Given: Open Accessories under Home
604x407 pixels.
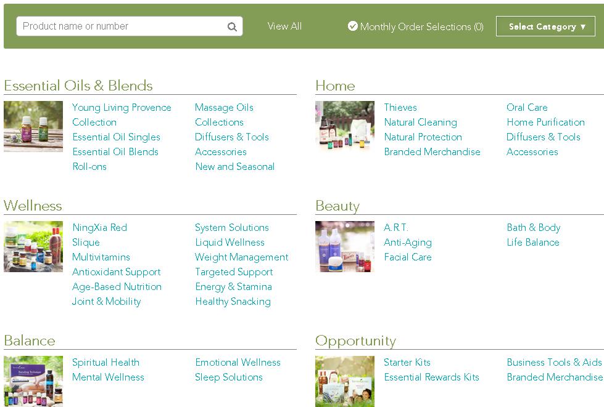Looking at the screenshot, I should [532, 152].
